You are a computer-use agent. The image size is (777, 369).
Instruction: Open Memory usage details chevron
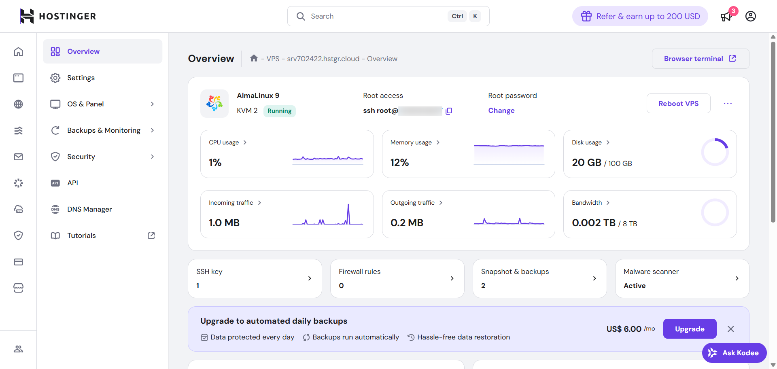point(438,142)
